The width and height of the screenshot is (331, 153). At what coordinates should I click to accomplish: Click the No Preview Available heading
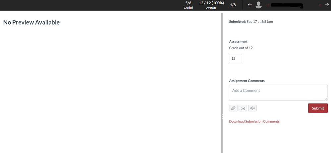click(31, 23)
